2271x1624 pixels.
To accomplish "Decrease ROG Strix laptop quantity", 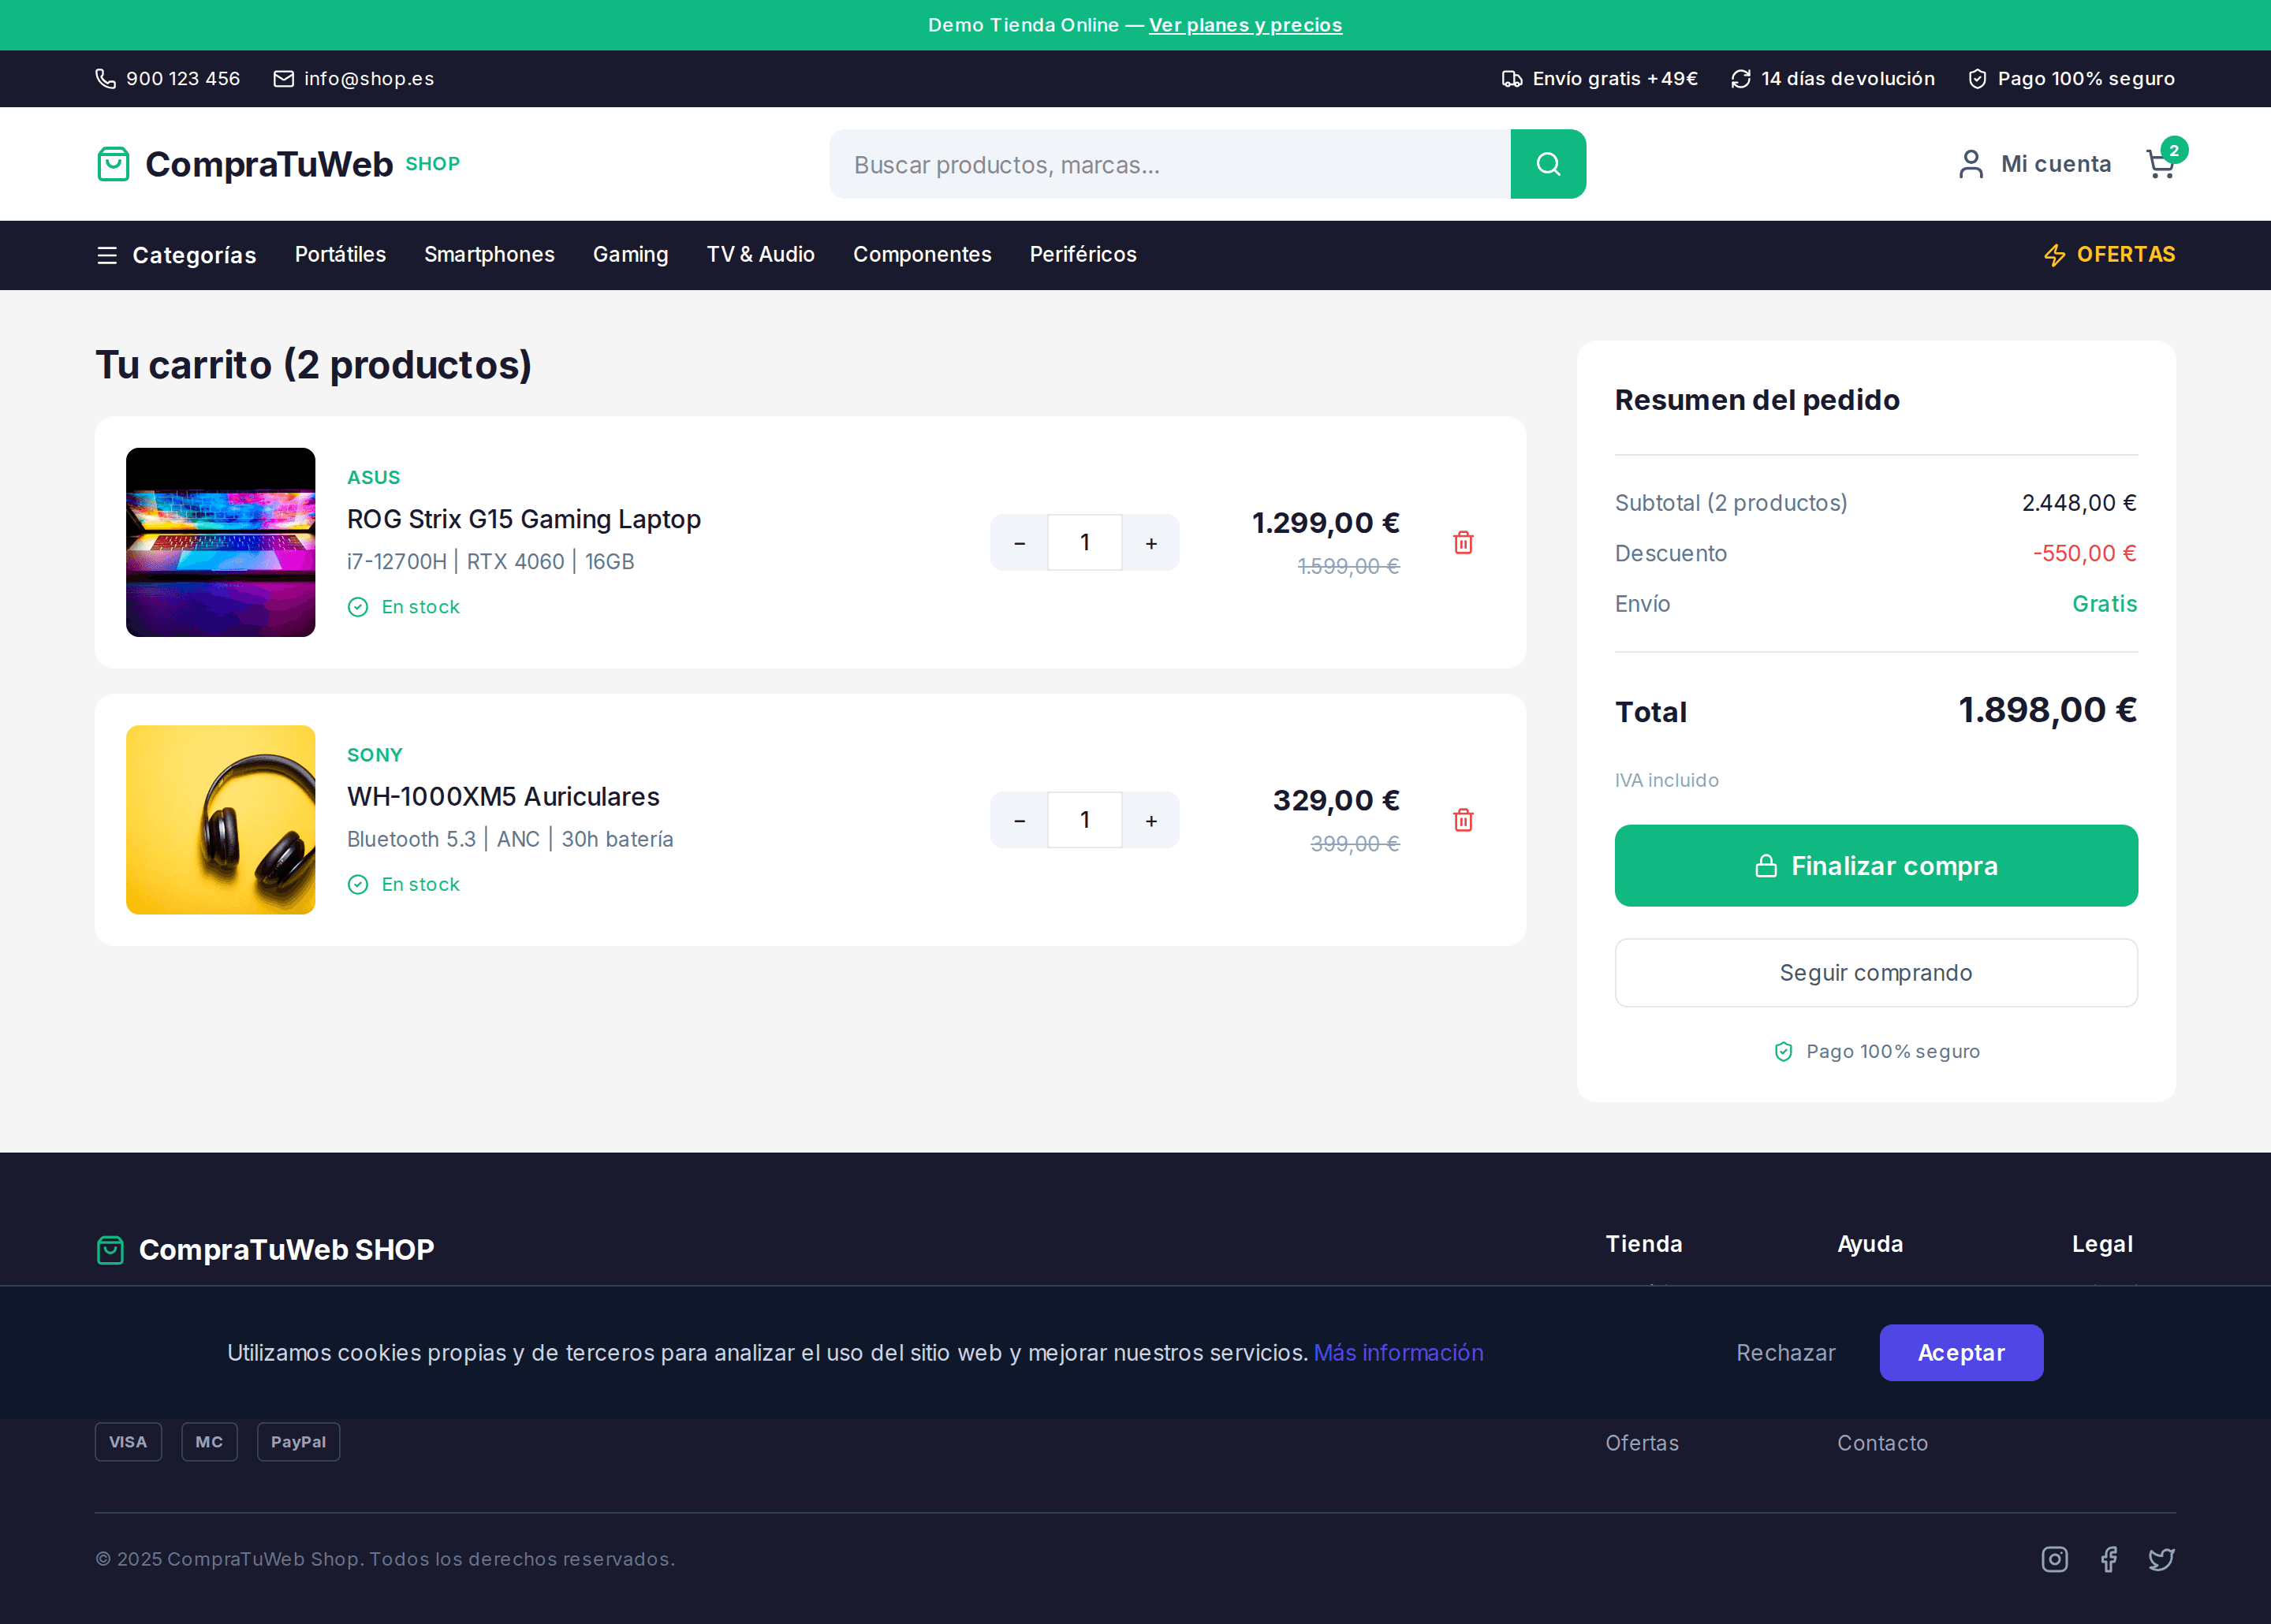I will pos(1019,543).
